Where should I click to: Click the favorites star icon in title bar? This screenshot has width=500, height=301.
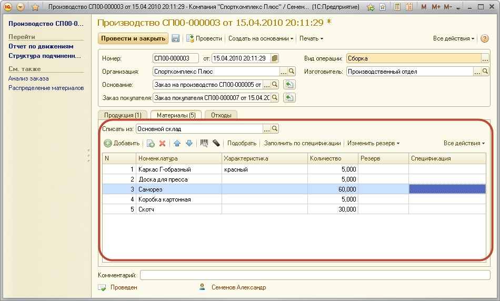pos(35,7)
